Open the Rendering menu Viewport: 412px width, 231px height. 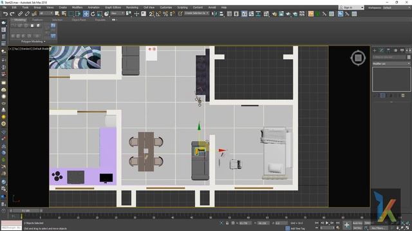[x=132, y=7]
